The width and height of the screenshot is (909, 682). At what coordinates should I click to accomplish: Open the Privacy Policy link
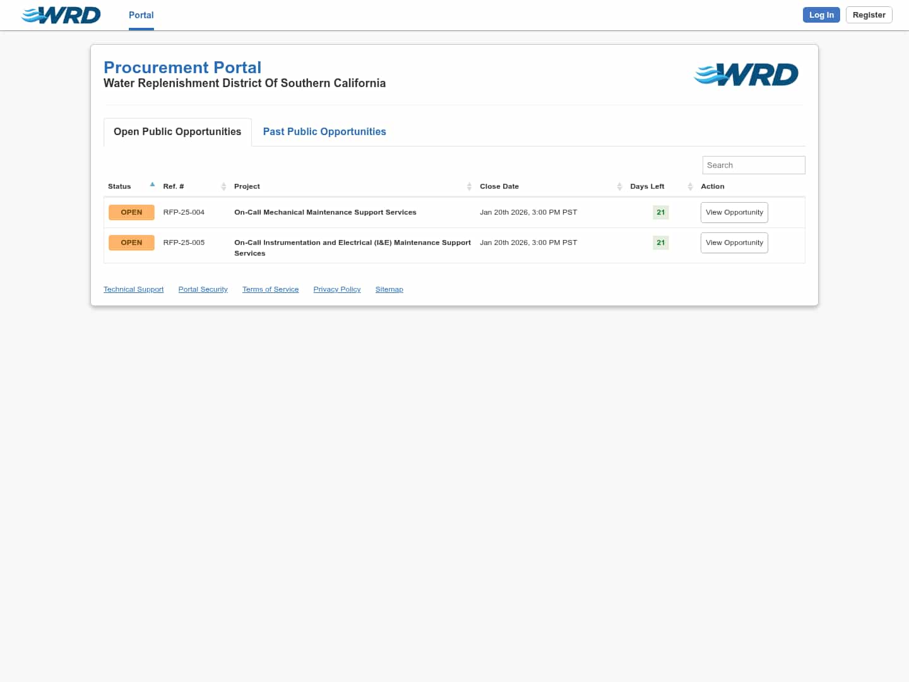[x=337, y=289]
